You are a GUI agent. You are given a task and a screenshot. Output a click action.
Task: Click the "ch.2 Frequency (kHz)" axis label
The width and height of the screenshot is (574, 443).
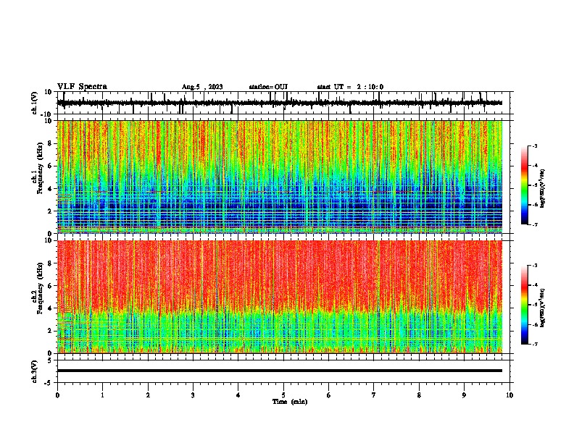pos(38,288)
